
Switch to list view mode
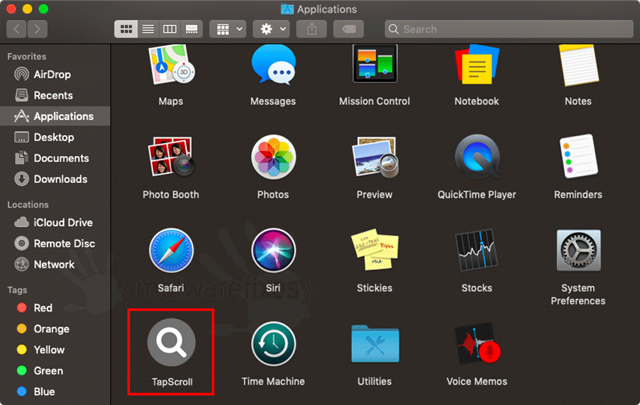click(148, 29)
